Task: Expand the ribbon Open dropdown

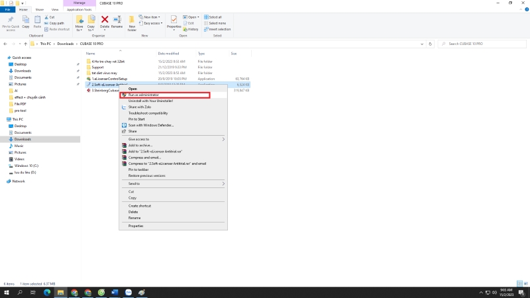Action: tap(191, 17)
